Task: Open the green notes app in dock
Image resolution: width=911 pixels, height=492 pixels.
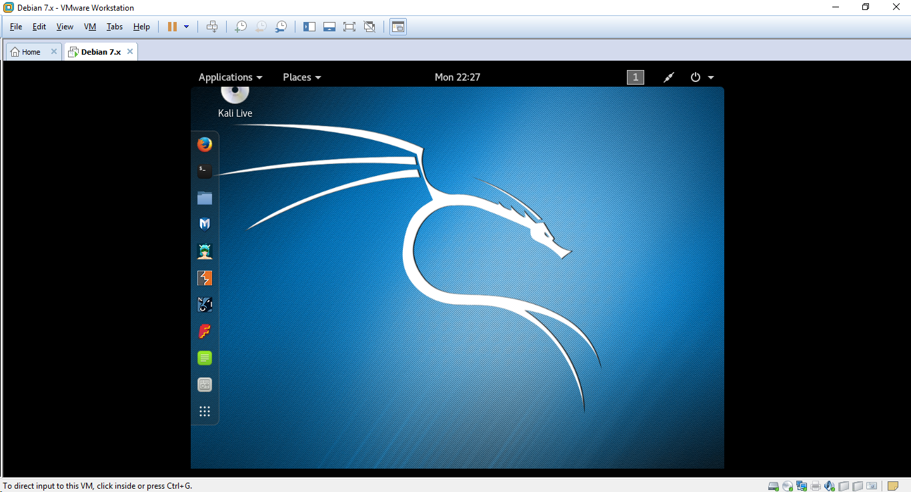Action: [205, 358]
